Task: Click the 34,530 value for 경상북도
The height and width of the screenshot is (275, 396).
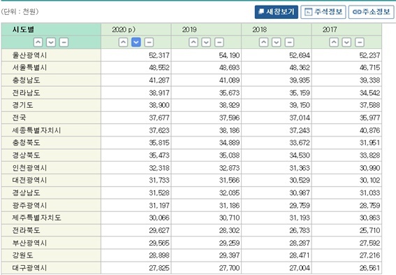Action: tap(300, 155)
